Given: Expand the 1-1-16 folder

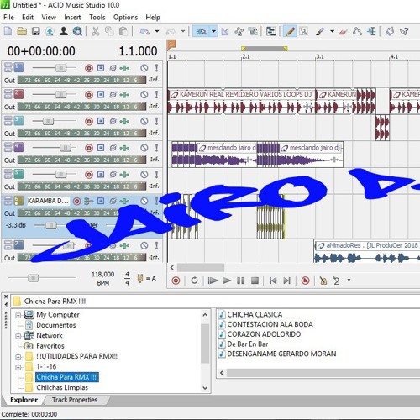Looking at the screenshot, I should (x=18, y=367).
